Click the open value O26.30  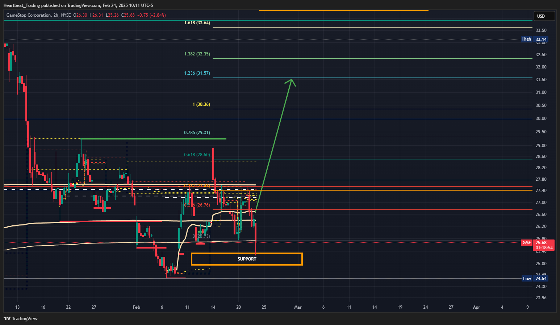click(80, 15)
